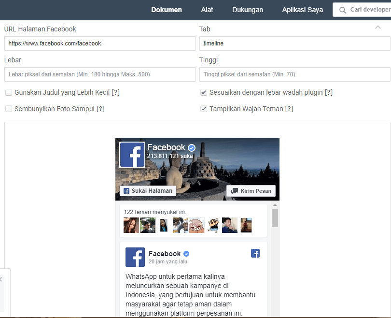This screenshot has width=391, height=318.
Task: Open help [?] next to Tampilkan Wajah Teman
Action: coord(289,109)
